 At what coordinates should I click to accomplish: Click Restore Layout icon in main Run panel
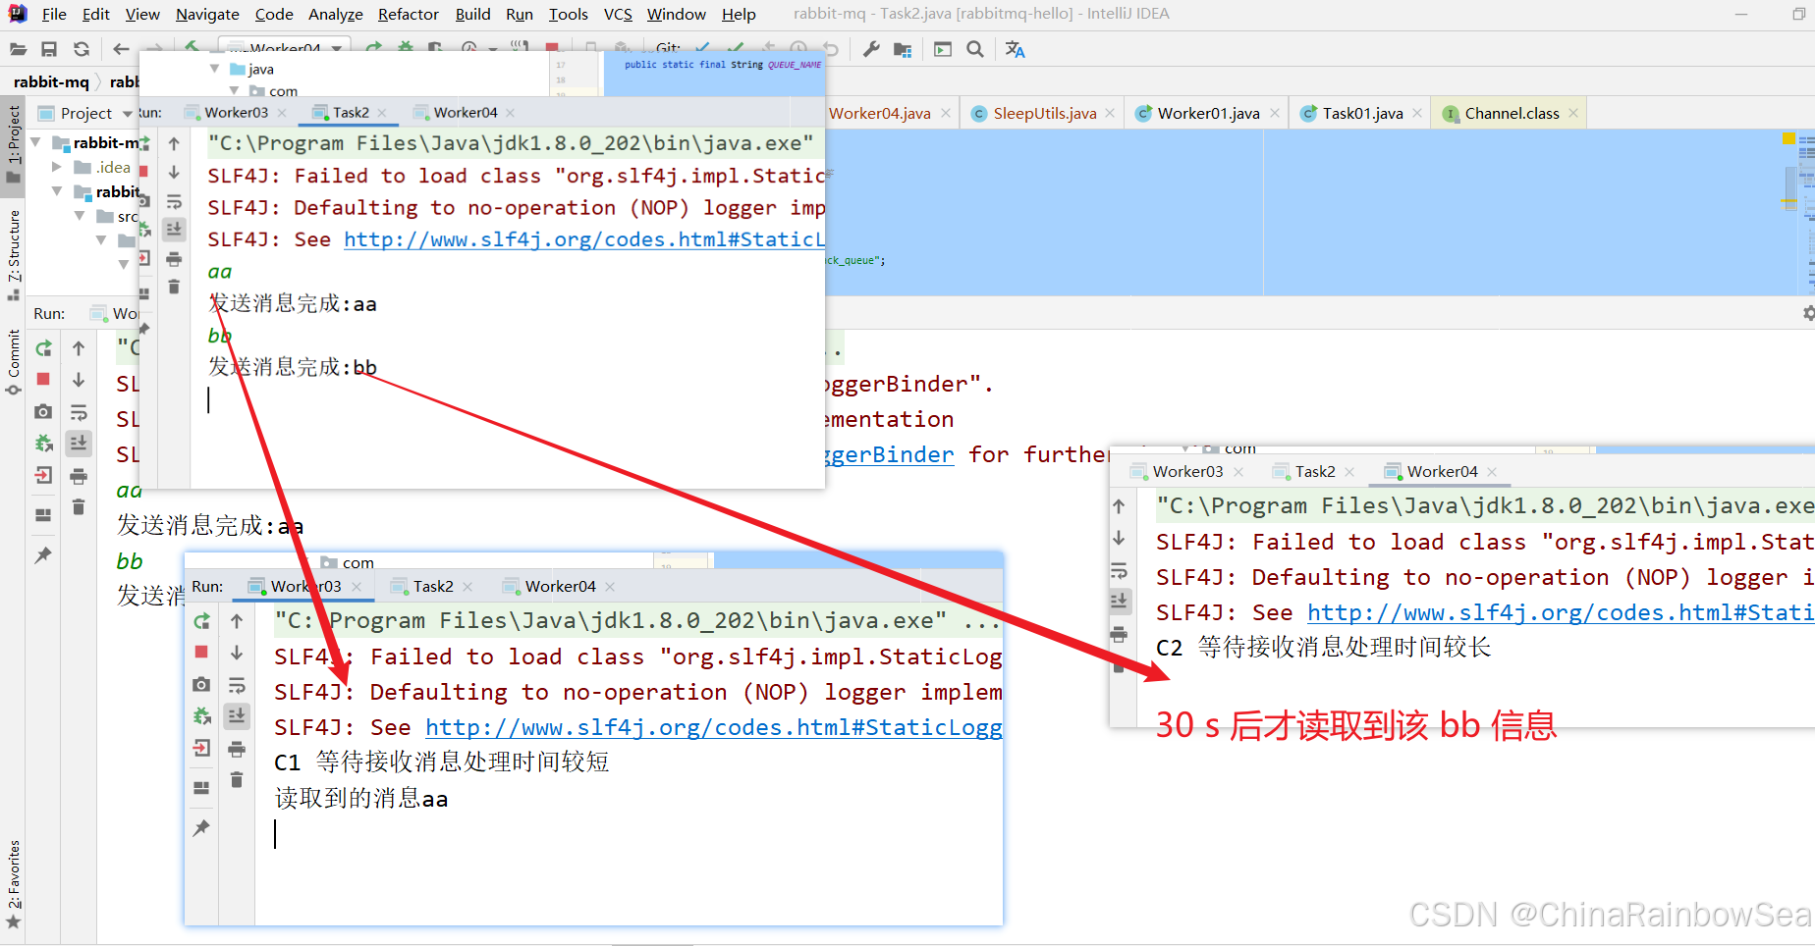(43, 514)
